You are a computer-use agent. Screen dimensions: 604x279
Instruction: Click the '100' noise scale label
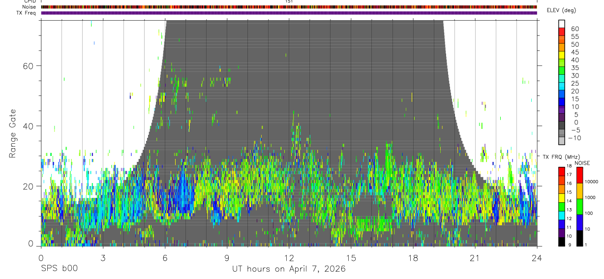click(x=590, y=214)
